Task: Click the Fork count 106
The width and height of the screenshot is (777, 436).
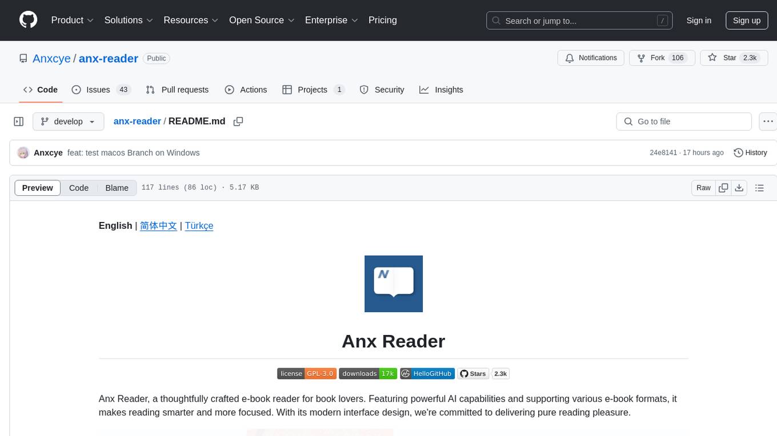Action: pos(678,58)
